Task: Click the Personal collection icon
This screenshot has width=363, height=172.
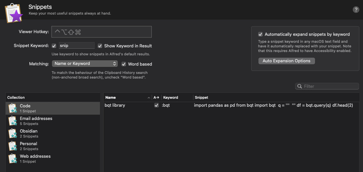Action: [x=13, y=146]
